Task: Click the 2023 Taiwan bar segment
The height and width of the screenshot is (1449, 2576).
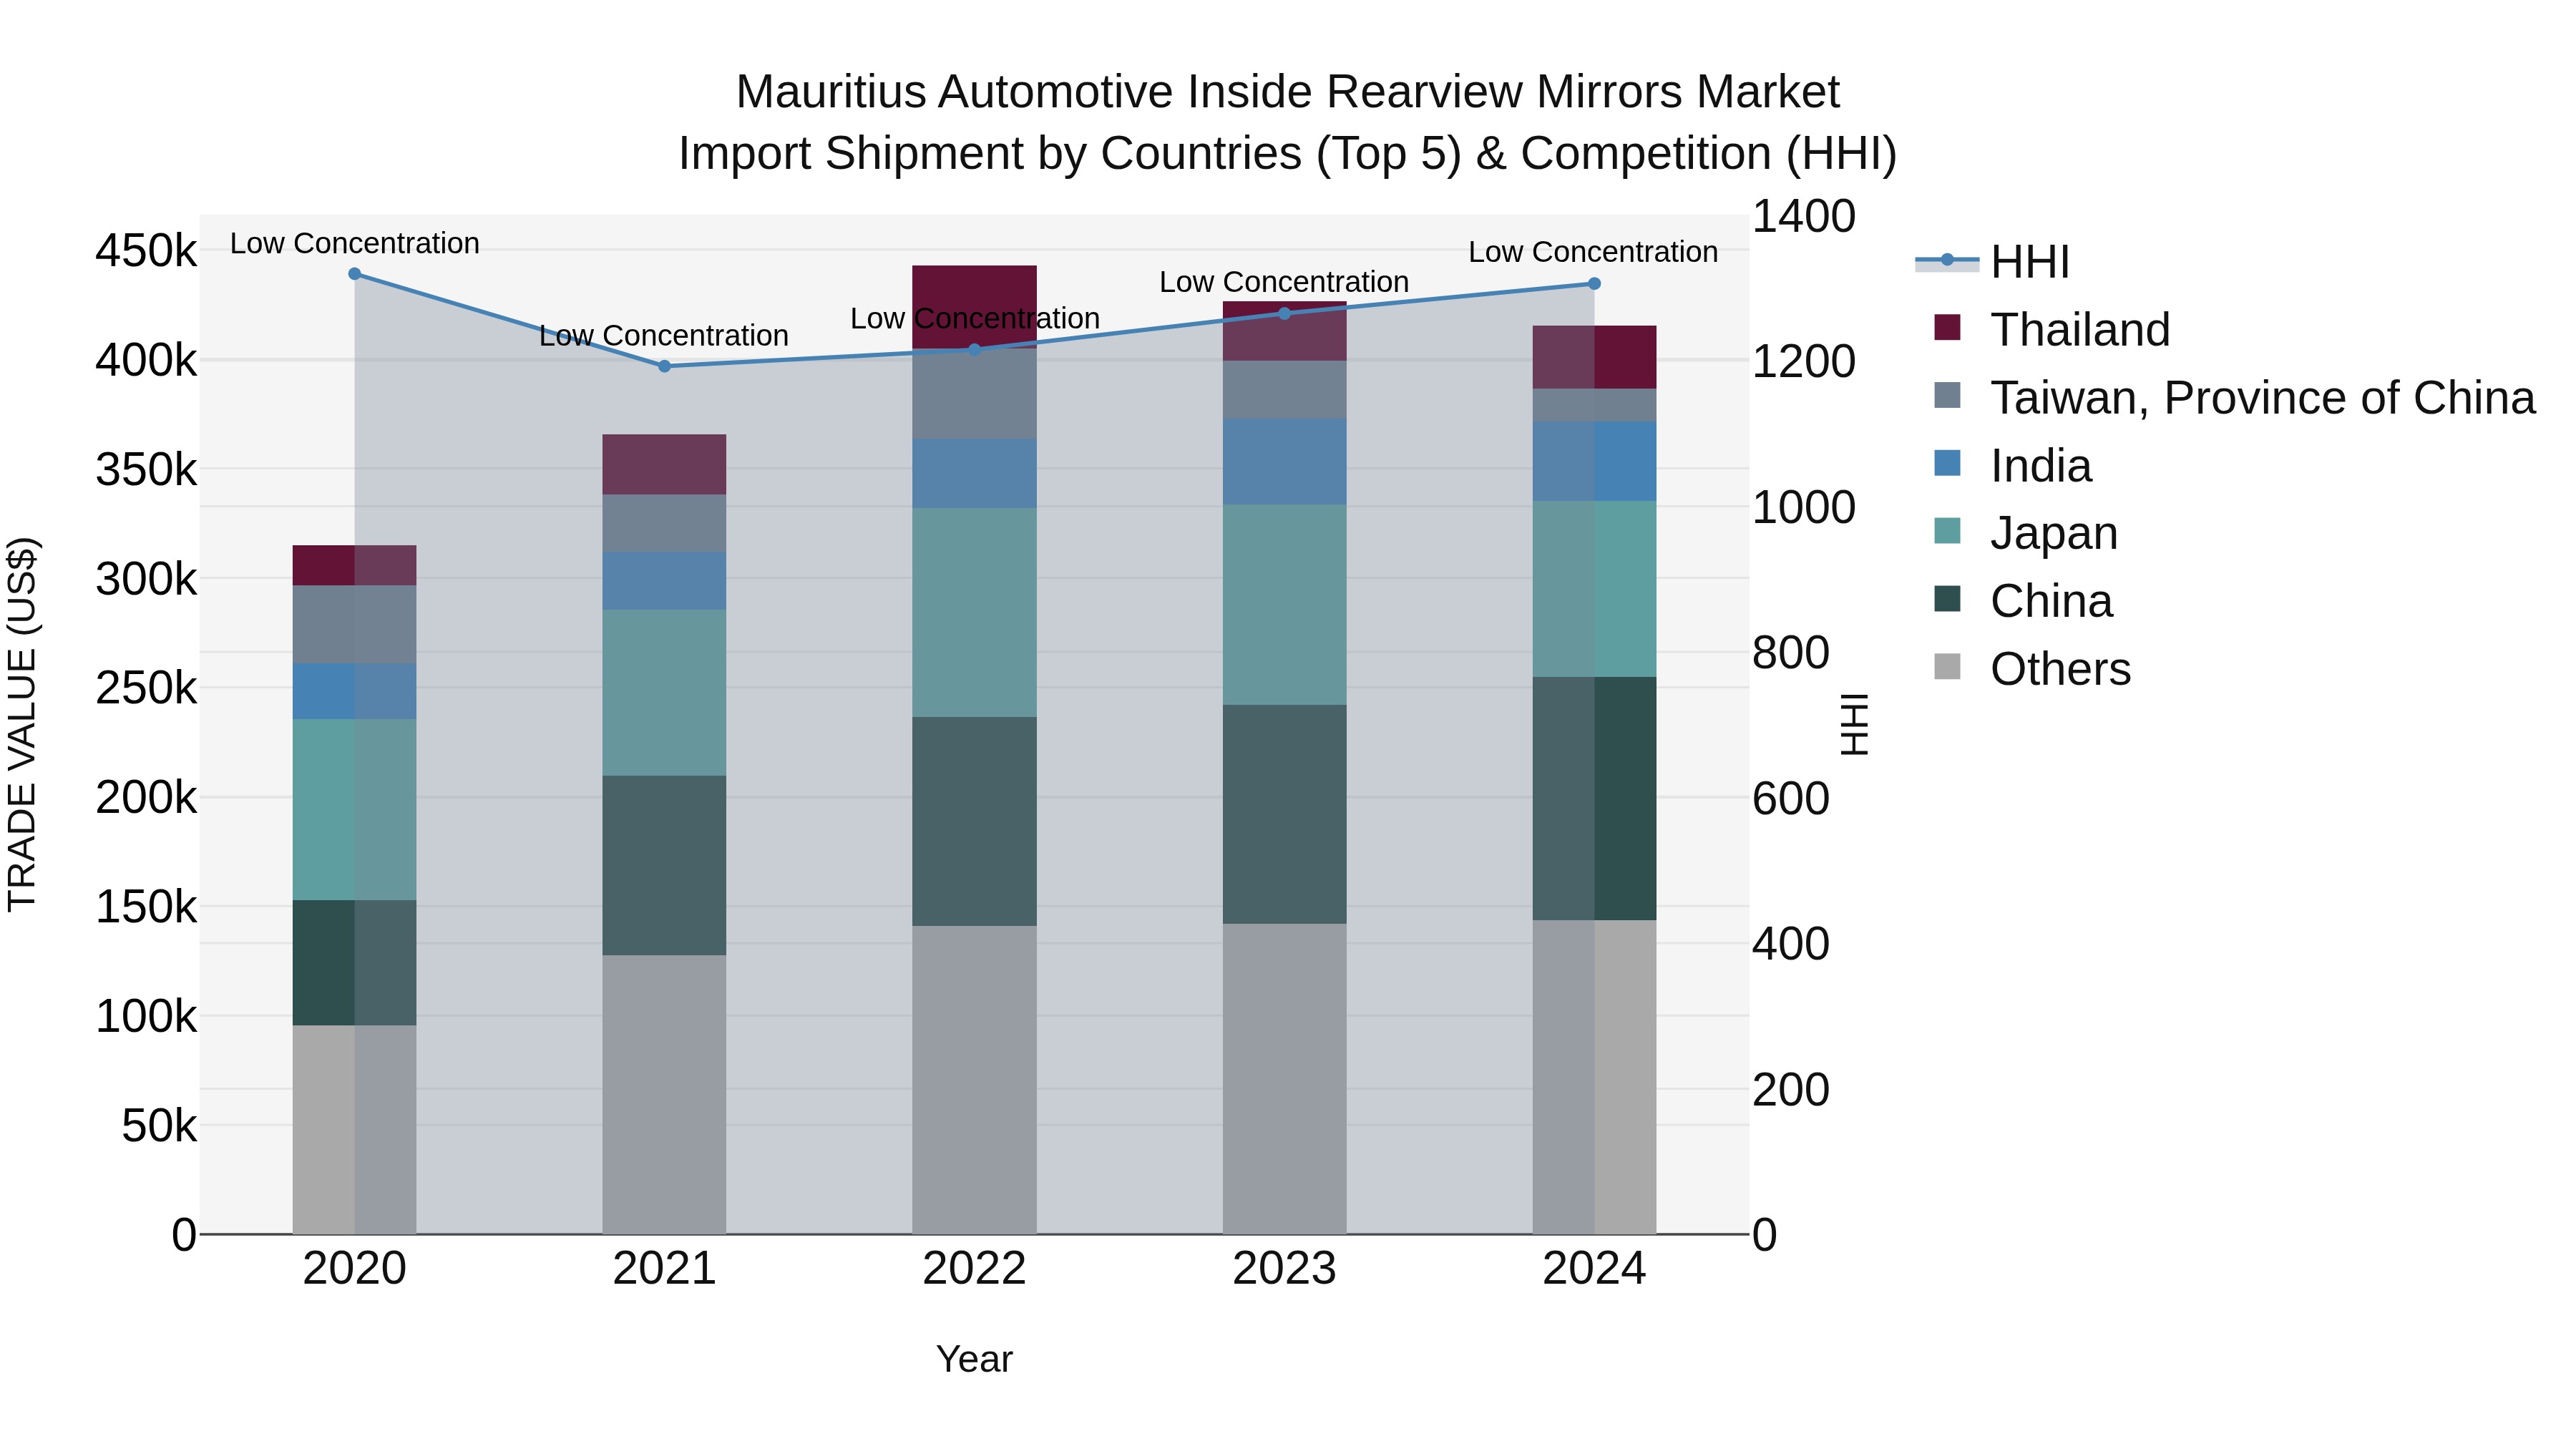Action: (1285, 389)
